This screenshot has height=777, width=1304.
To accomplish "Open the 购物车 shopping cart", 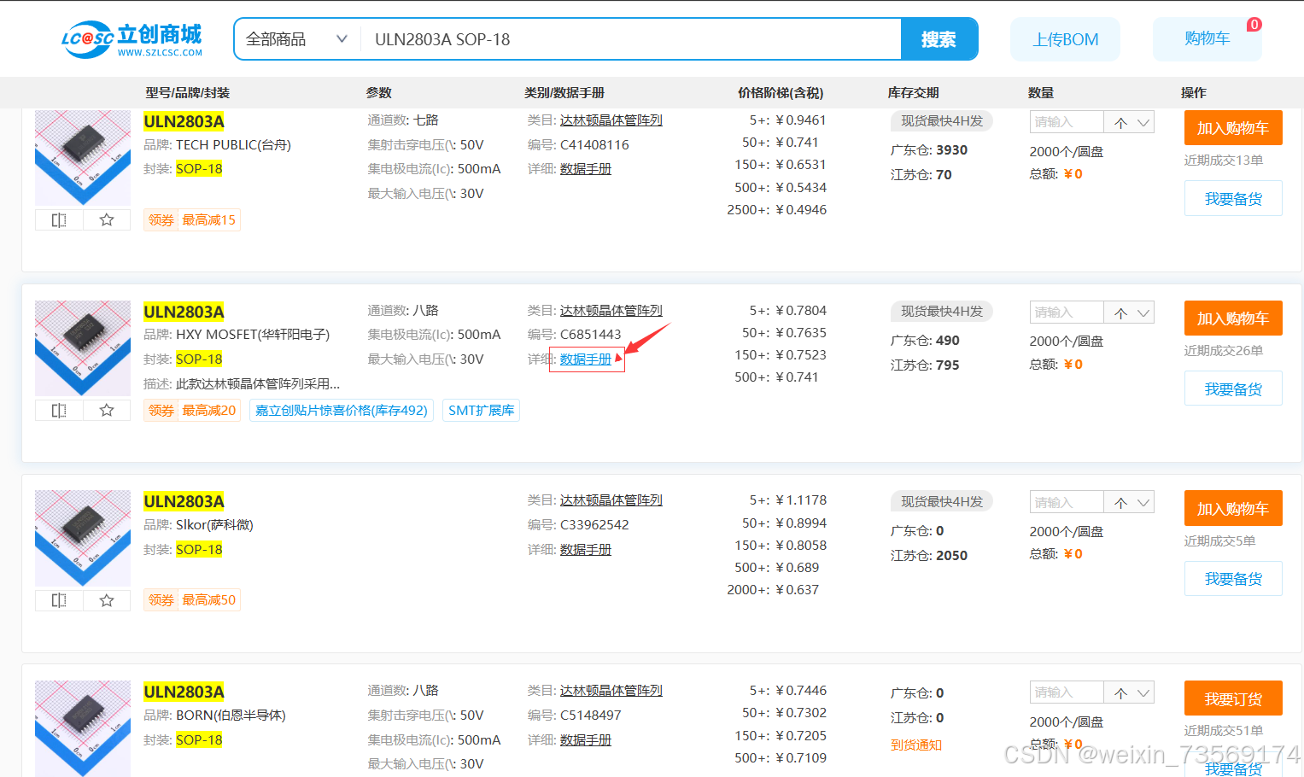I will tap(1207, 38).
